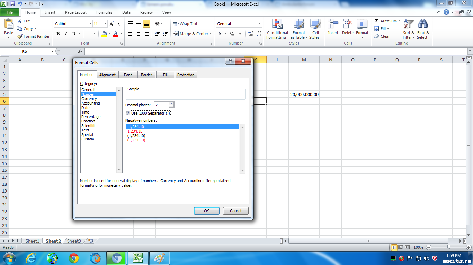The image size is (473, 265).
Task: Switch to the Sheet3 worksheet tab
Action: (74, 241)
